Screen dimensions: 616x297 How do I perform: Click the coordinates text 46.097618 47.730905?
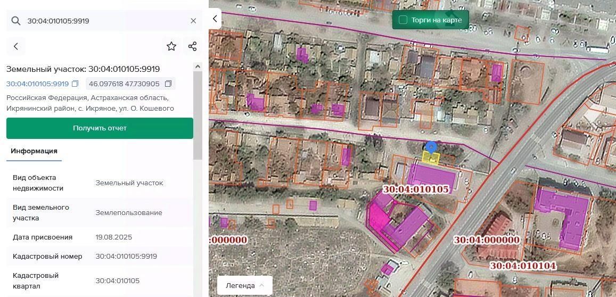124,84
